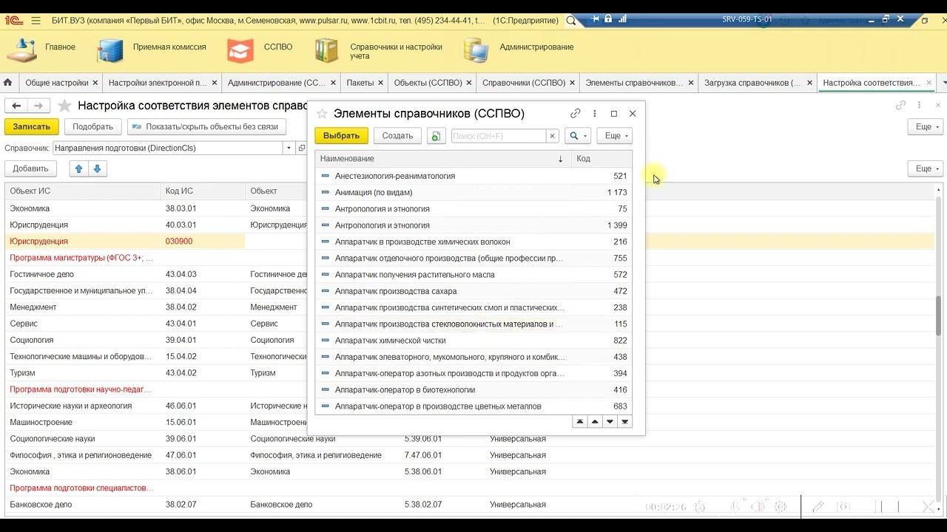Toggle Показать/скрыть объекты без связи

pyautogui.click(x=206, y=126)
